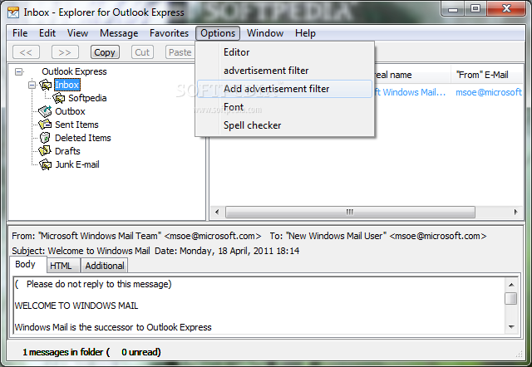Select the Softpedia folder label
The image size is (532, 367).
tap(87, 98)
